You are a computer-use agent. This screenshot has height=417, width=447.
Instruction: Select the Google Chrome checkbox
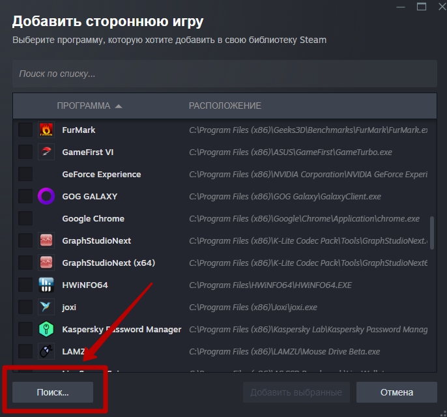point(25,219)
